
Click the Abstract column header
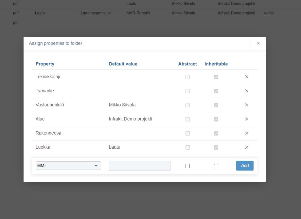[x=187, y=64]
